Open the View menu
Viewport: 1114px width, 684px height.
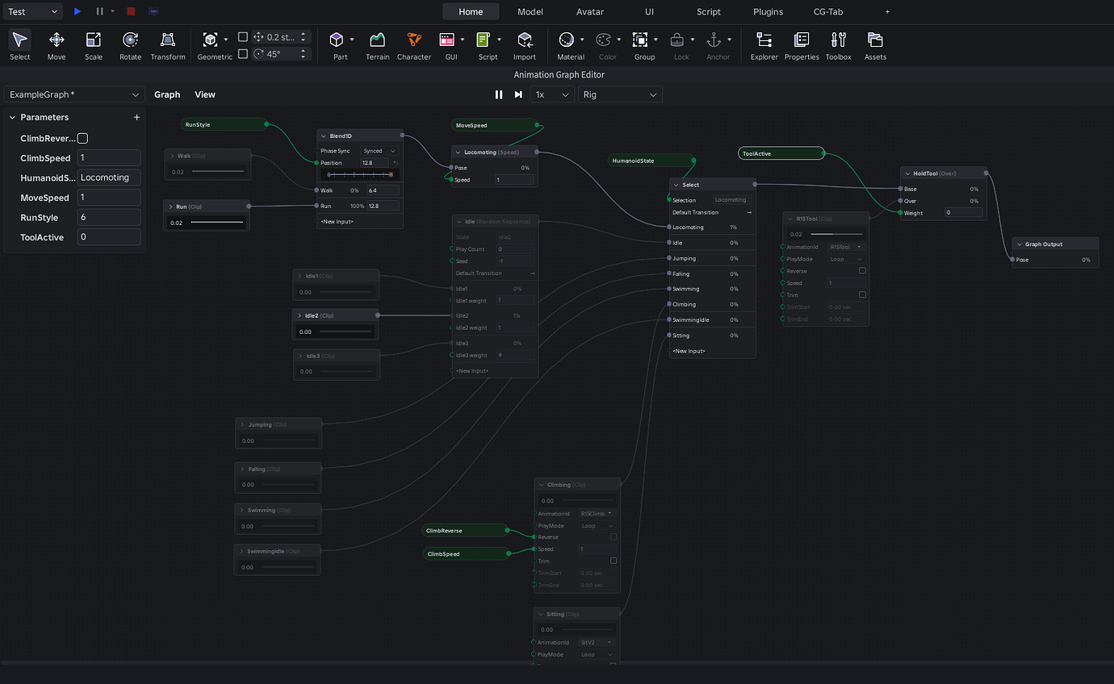(205, 94)
